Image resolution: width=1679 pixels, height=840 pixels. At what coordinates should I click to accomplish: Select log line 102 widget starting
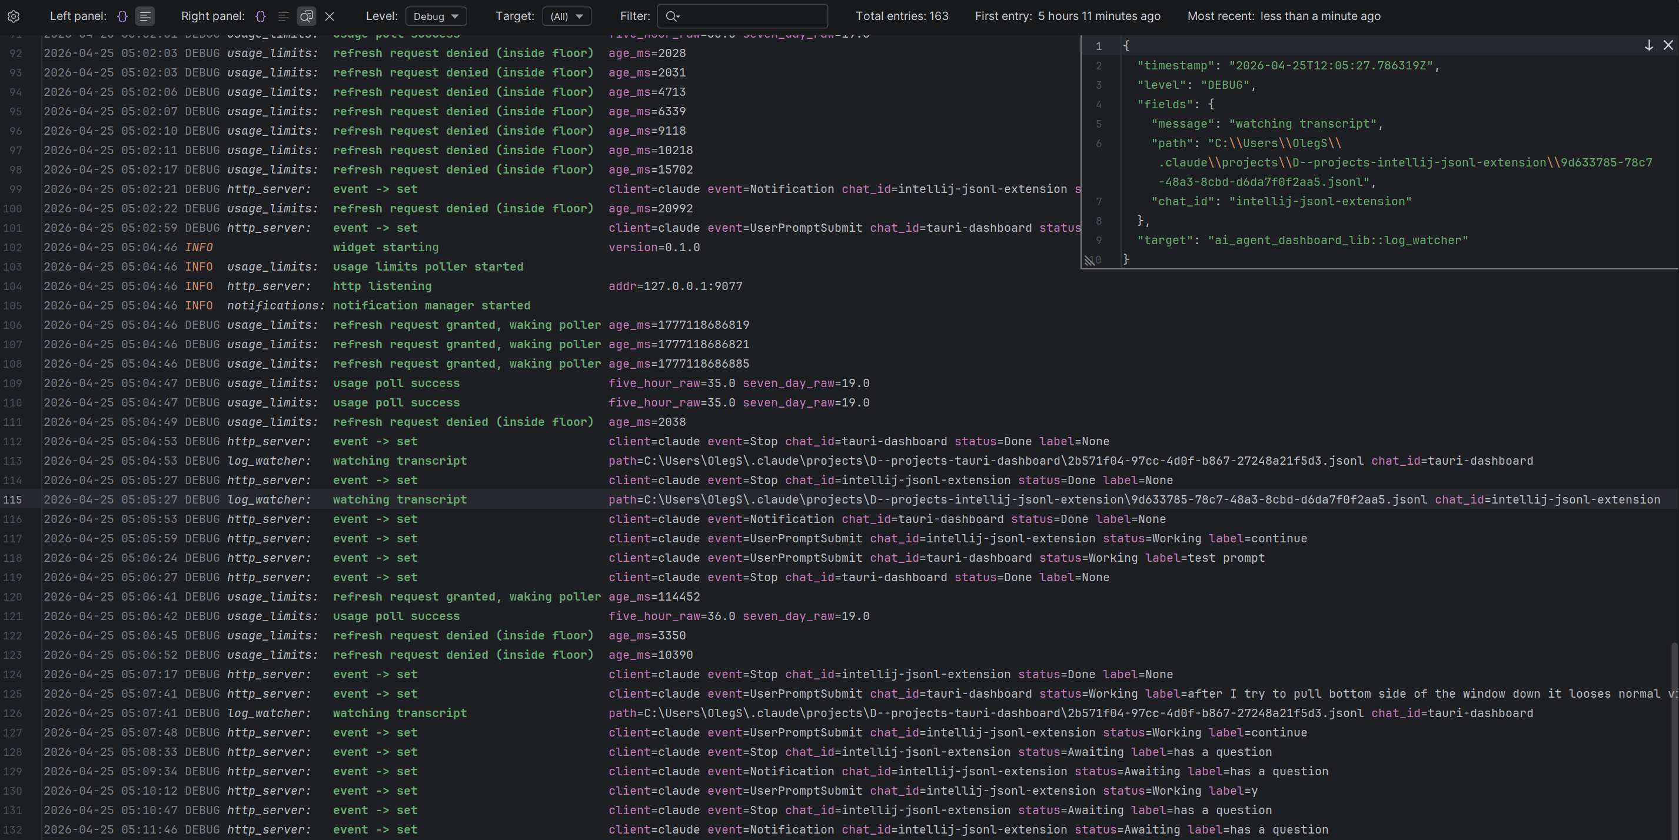coord(385,248)
